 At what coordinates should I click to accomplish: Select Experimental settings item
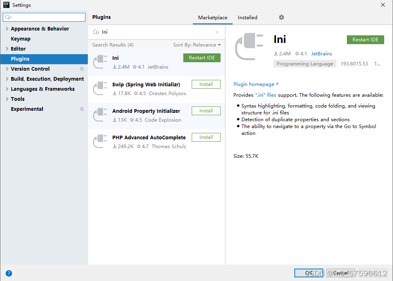[27, 109]
